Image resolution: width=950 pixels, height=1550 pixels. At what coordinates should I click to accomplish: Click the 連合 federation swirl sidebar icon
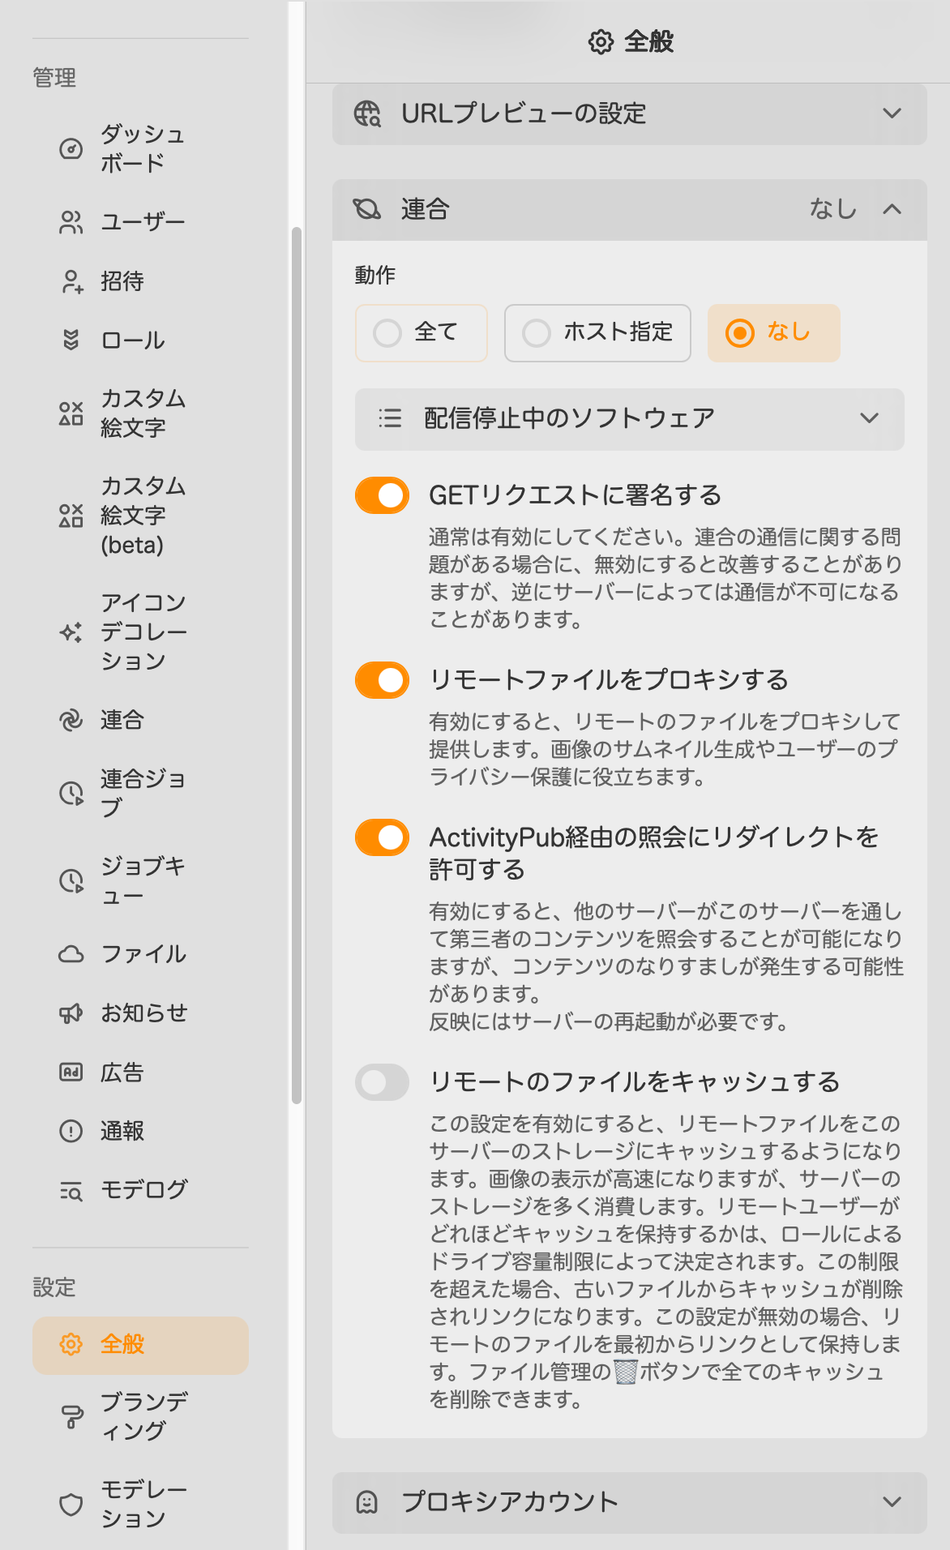tap(71, 720)
